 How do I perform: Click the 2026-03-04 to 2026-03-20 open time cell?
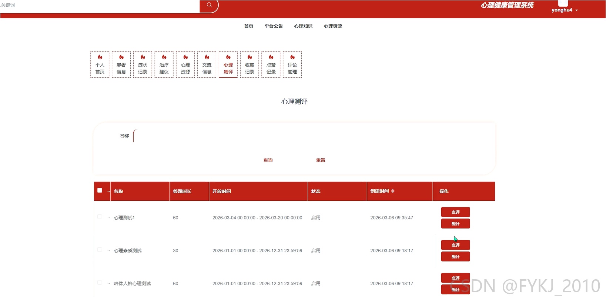coord(257,218)
